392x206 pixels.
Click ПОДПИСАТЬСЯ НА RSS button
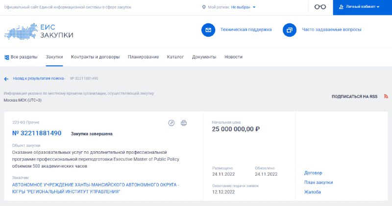pos(354,97)
